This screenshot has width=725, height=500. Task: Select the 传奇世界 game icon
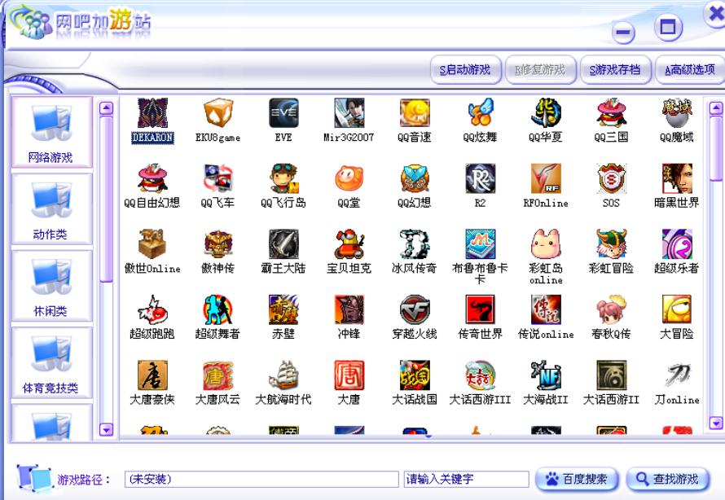tap(481, 309)
